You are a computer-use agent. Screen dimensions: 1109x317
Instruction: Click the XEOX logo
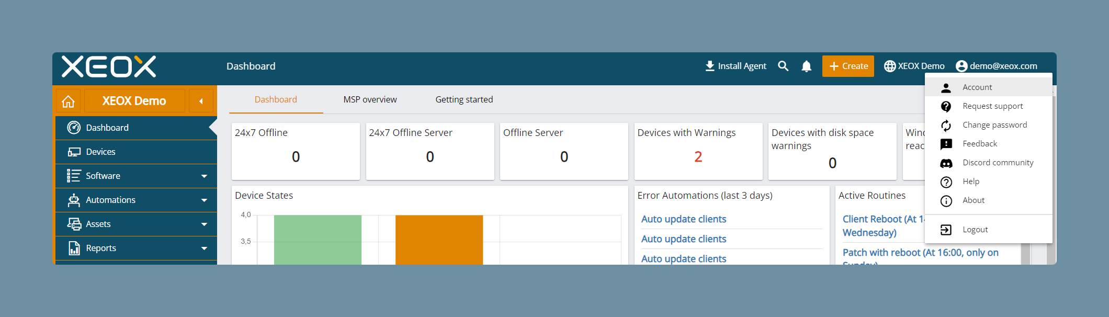click(x=109, y=66)
